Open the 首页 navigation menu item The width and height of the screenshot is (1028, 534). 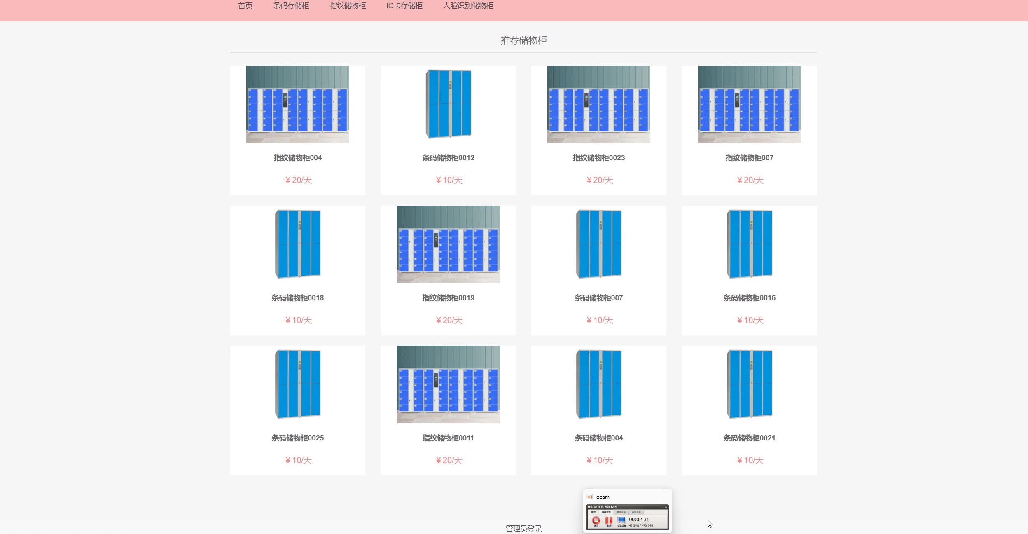click(245, 6)
